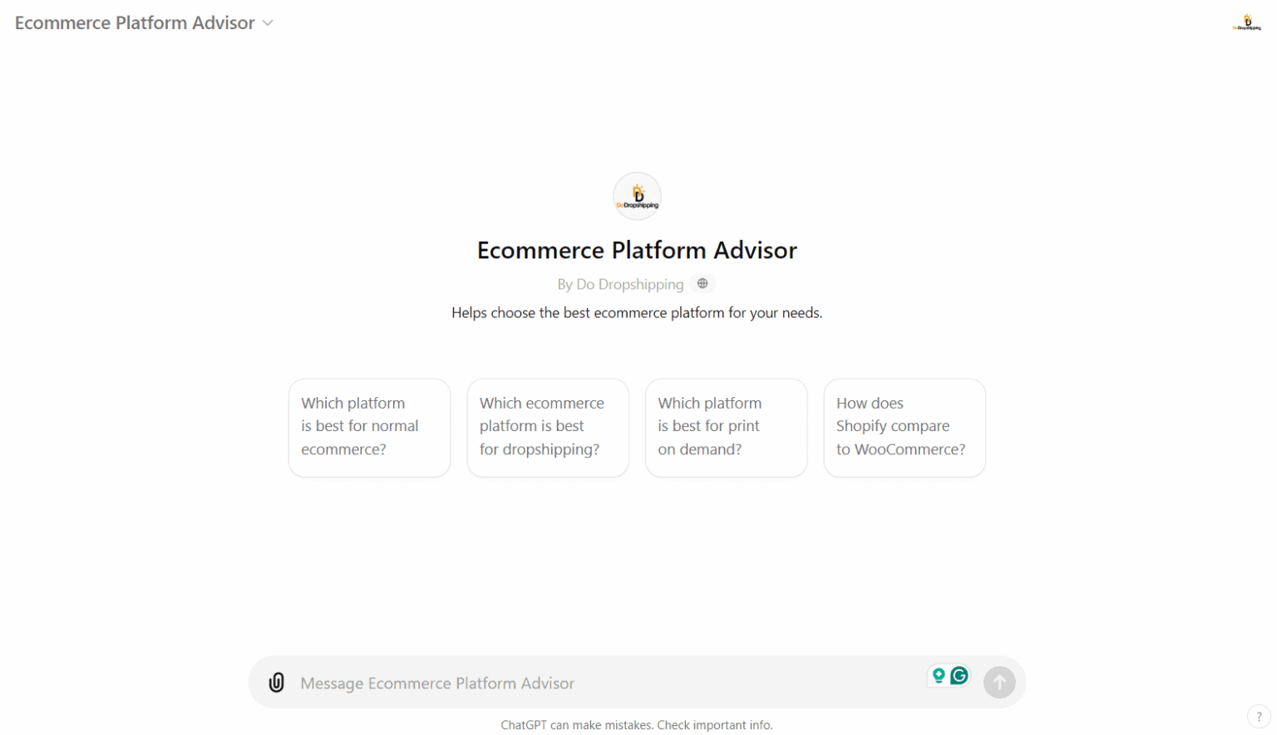Click the 'By Do Dropshipping' author link
The width and height of the screenshot is (1277, 735).
point(620,284)
